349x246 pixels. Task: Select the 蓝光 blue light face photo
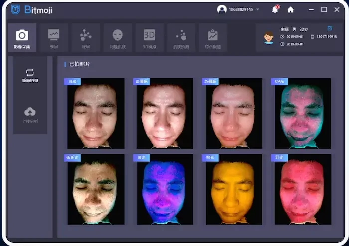tap(165, 189)
